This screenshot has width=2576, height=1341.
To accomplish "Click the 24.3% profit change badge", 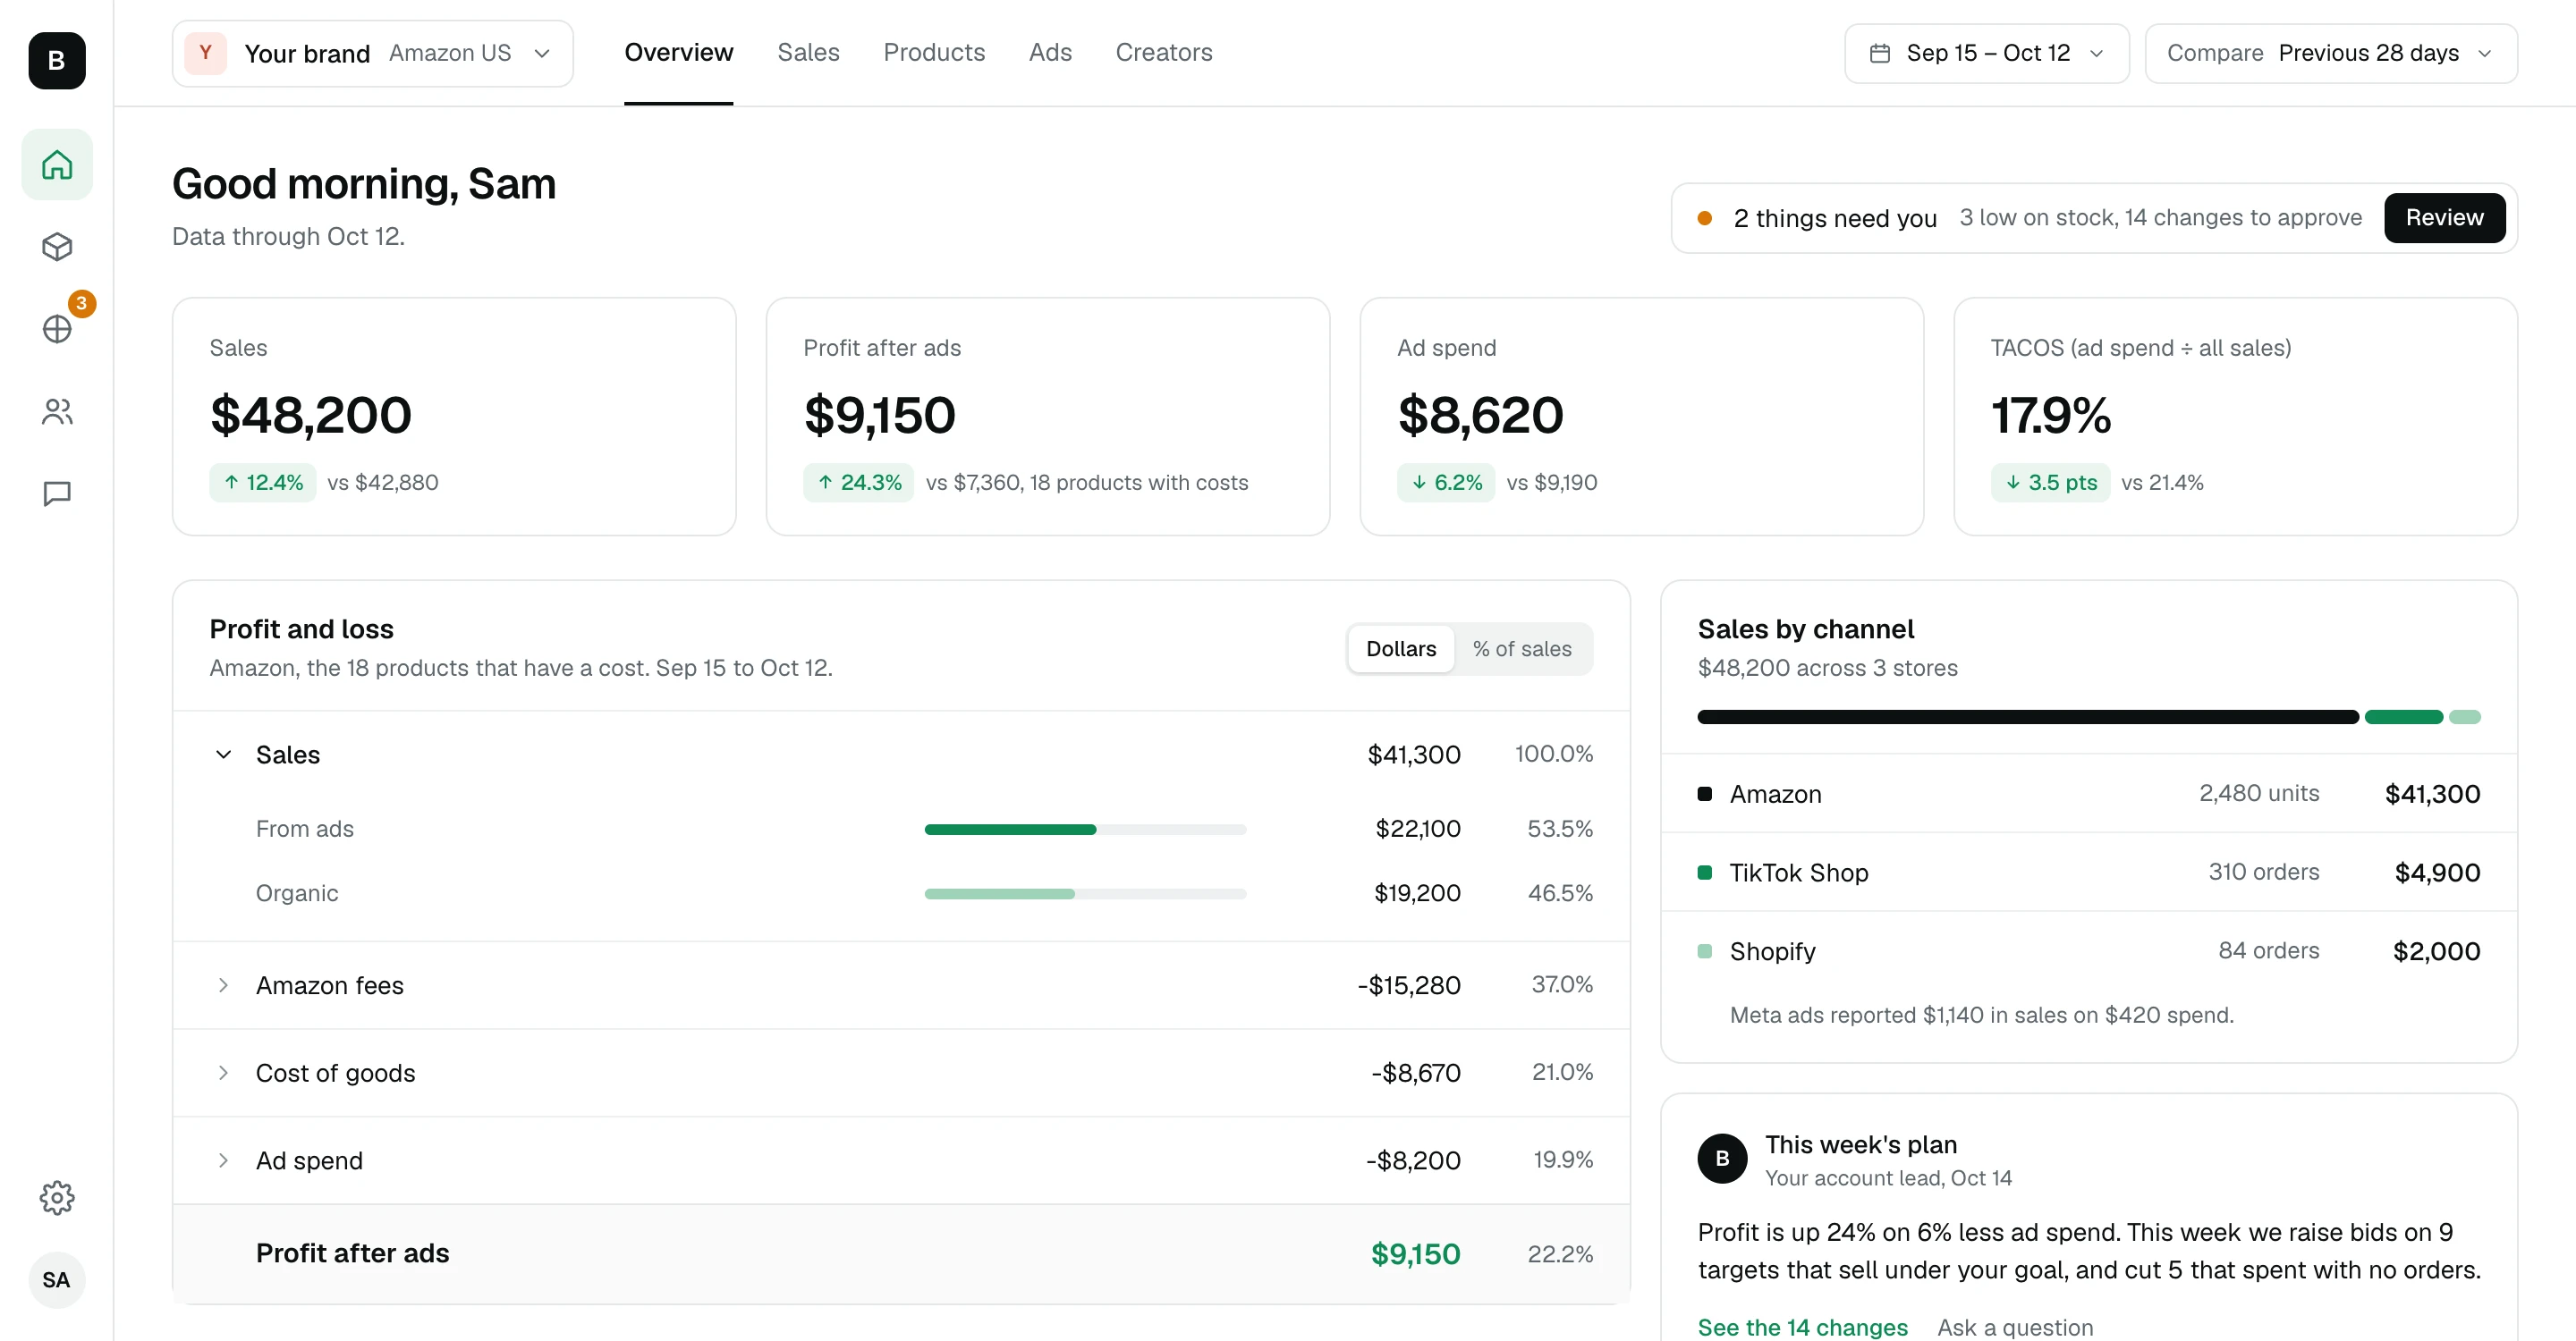I will [x=858, y=483].
